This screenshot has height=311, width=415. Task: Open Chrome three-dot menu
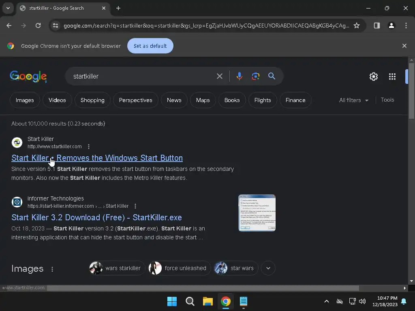pos(406,26)
